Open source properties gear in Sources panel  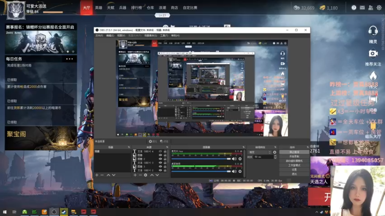(146, 175)
